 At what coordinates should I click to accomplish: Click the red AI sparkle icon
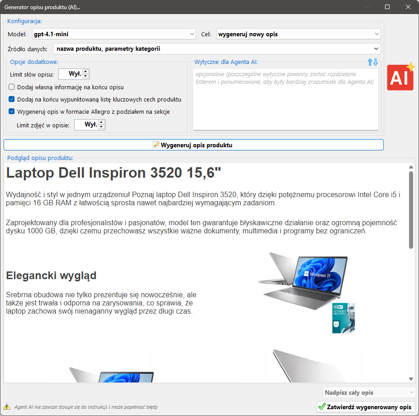400,77
